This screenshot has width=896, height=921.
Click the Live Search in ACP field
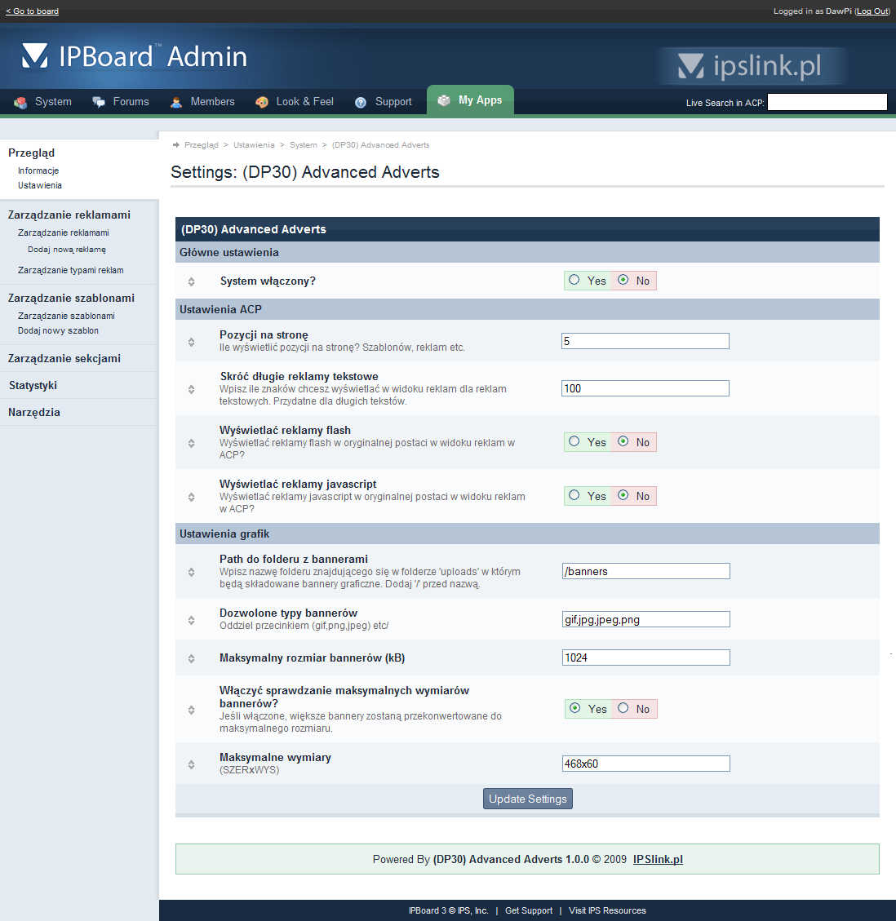pos(827,102)
